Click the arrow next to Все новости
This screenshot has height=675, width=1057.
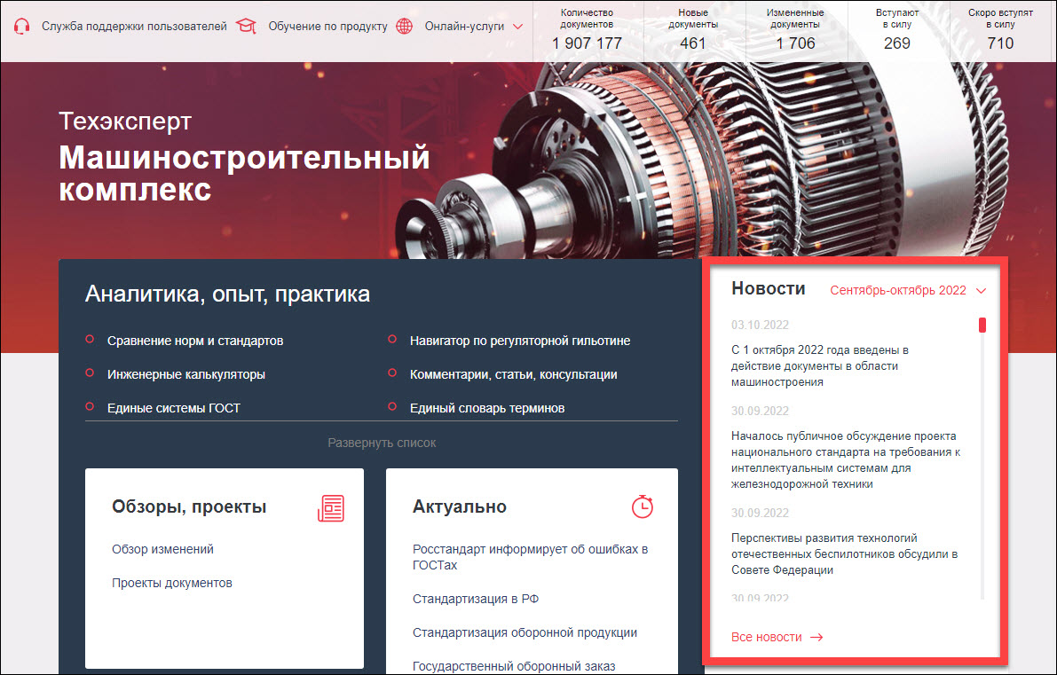pyautogui.click(x=816, y=637)
